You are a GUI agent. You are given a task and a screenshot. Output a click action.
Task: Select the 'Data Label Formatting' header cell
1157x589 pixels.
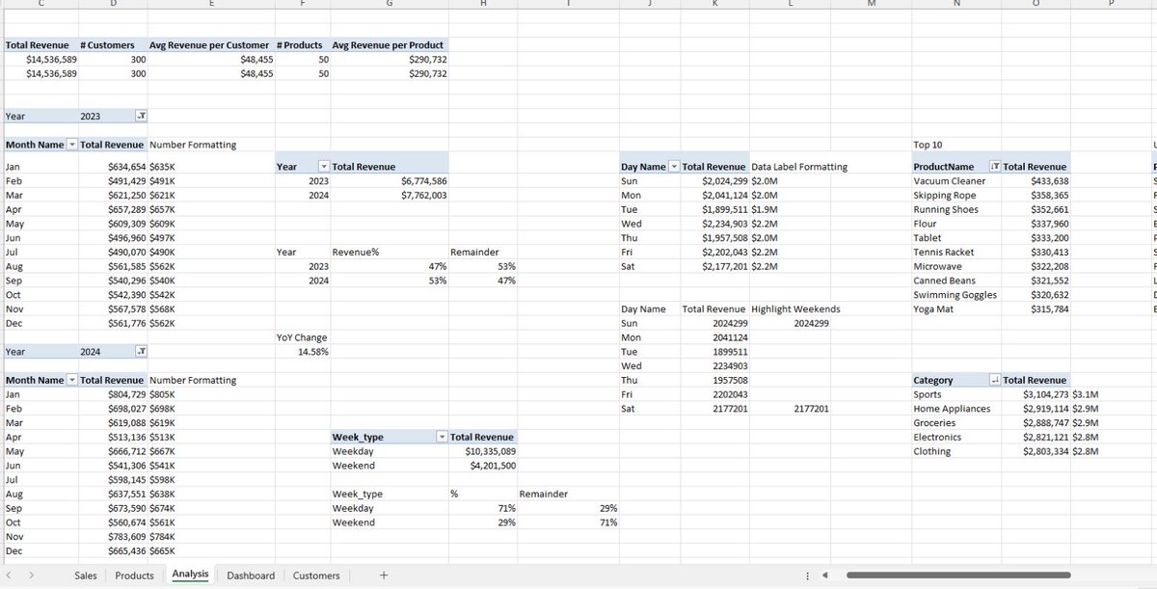[x=799, y=167]
